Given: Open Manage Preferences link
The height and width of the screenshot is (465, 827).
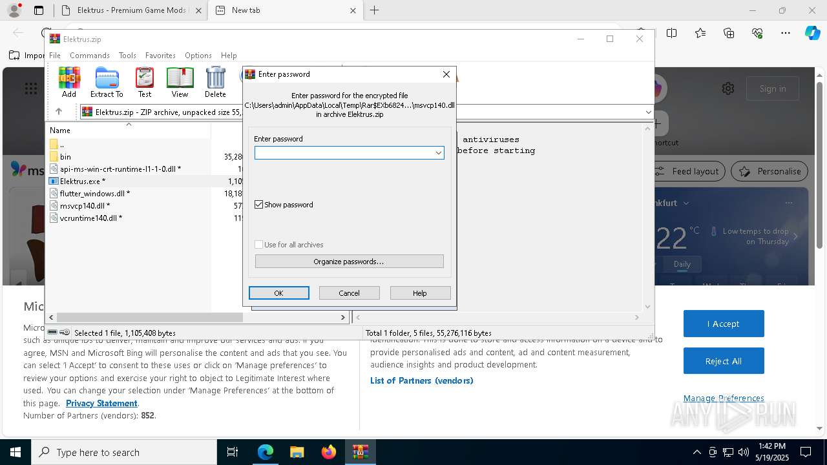Looking at the screenshot, I should [724, 398].
